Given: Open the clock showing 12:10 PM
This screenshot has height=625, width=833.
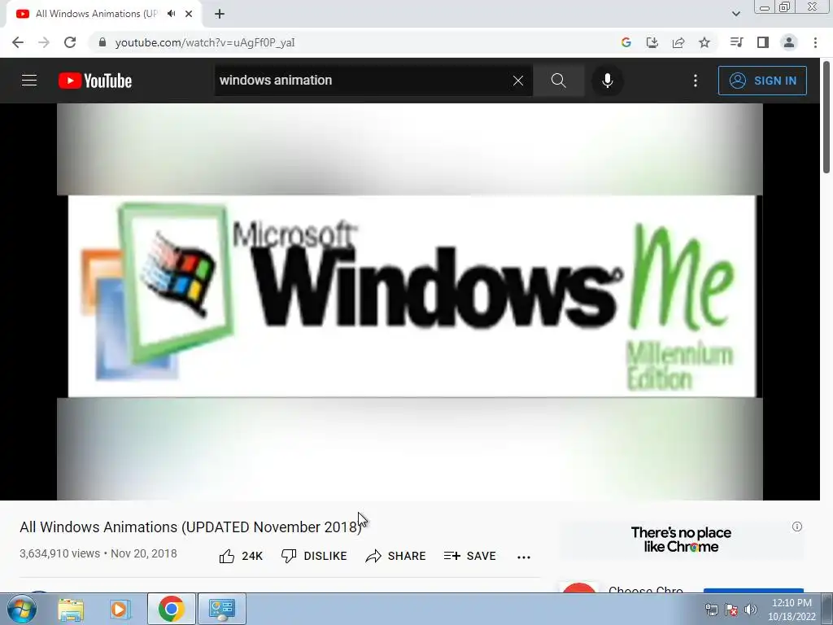Looking at the screenshot, I should coord(792,610).
